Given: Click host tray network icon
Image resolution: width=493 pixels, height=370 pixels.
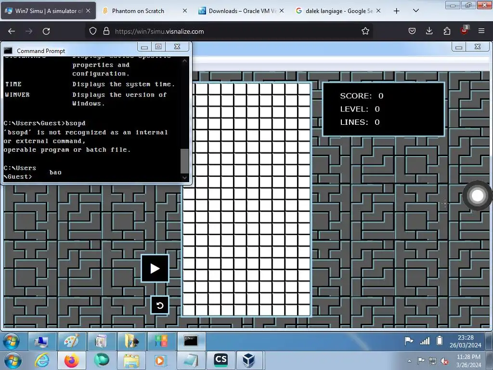Looking at the screenshot, I should pos(433,361).
